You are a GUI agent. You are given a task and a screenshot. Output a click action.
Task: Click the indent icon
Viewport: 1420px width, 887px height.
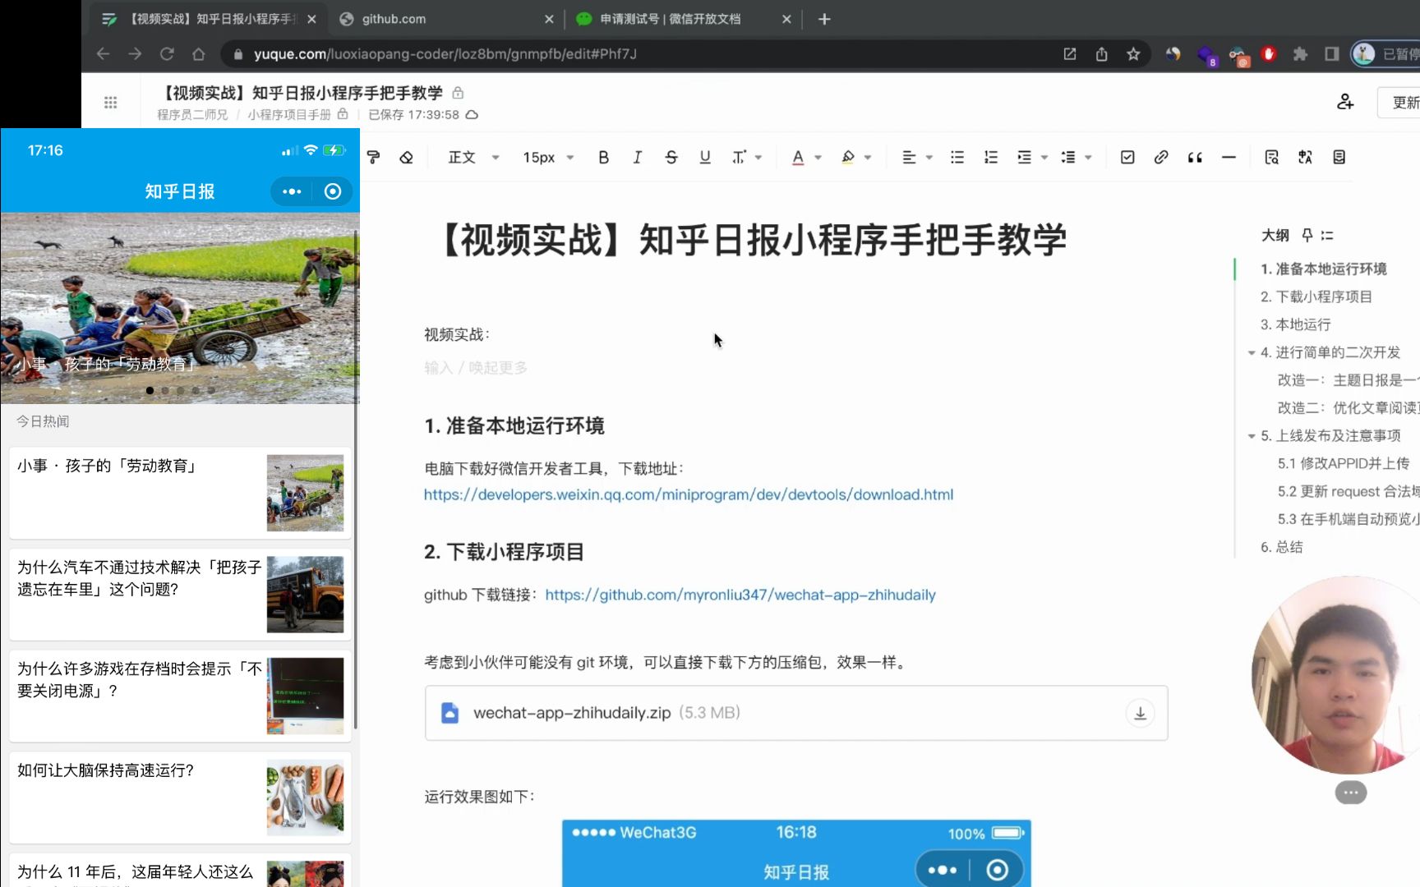tap(1024, 157)
